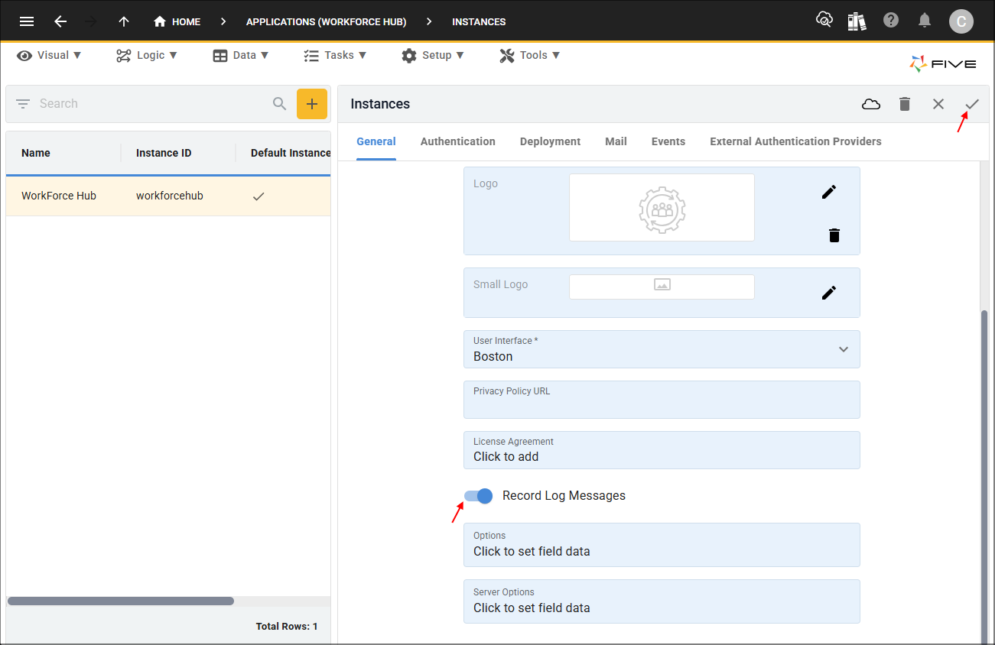Click the horizontal scrollbar under the list

[x=120, y=601]
